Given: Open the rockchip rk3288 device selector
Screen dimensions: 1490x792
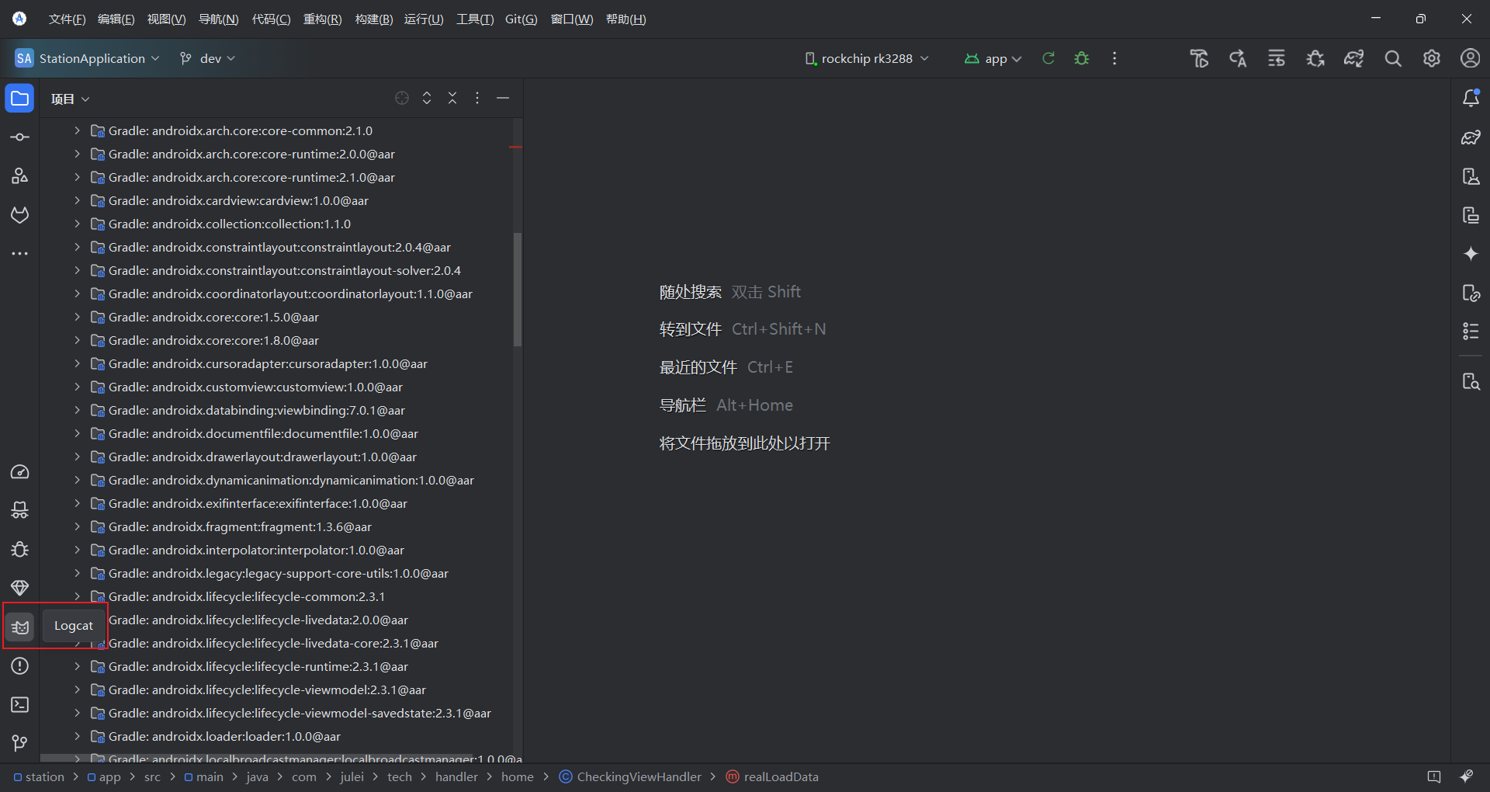Looking at the screenshot, I should 866,58.
